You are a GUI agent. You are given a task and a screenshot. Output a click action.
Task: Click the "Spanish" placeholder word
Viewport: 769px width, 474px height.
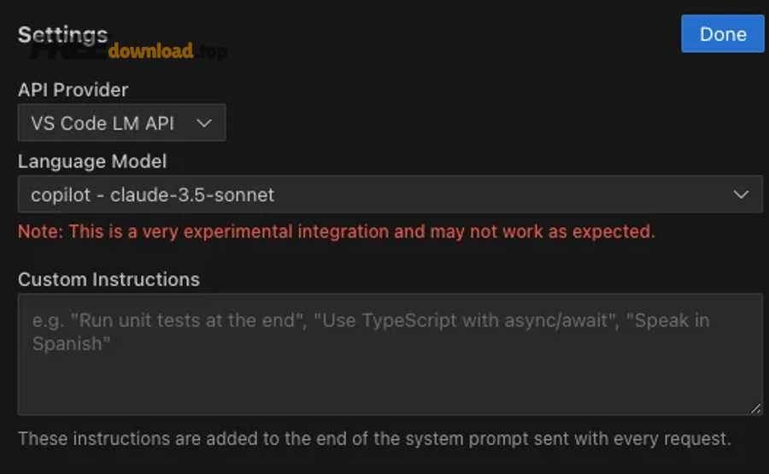71,343
